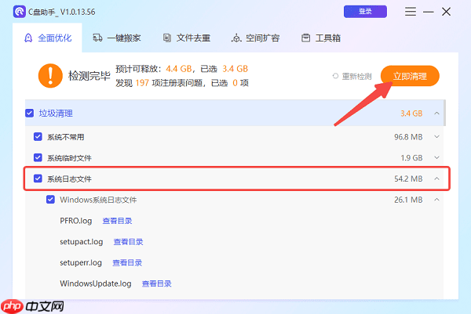Viewport: 471px width, 314px height.
Task: Uncheck the 系统不常用 checkbox
Action: [38, 136]
